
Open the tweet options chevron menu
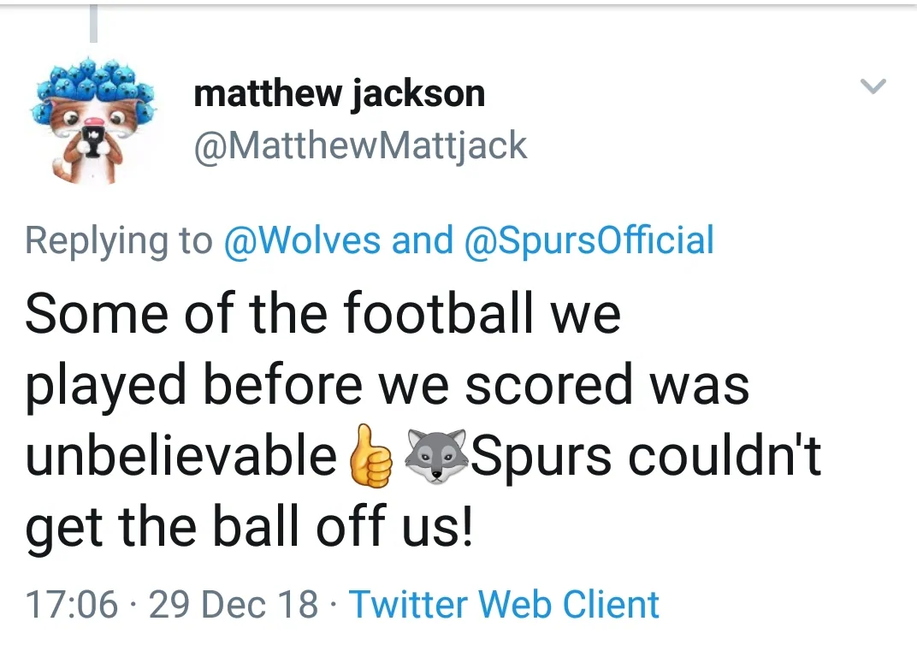pyautogui.click(x=873, y=86)
